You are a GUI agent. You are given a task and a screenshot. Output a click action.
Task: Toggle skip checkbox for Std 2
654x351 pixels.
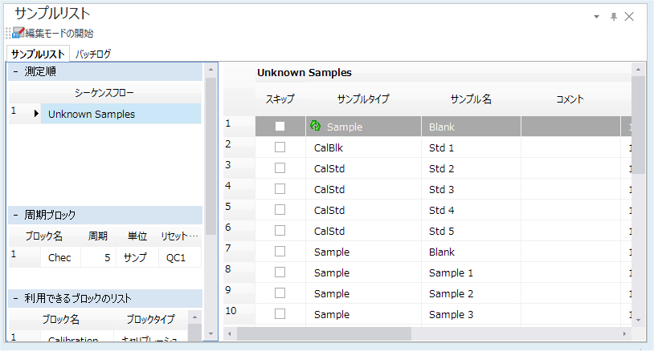(280, 168)
